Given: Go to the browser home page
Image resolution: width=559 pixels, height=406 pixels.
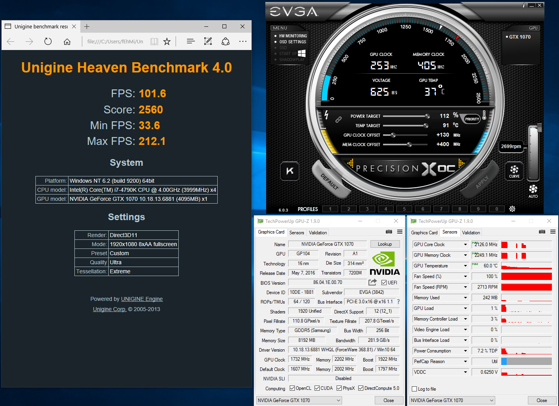Looking at the screenshot, I should (x=67, y=41).
